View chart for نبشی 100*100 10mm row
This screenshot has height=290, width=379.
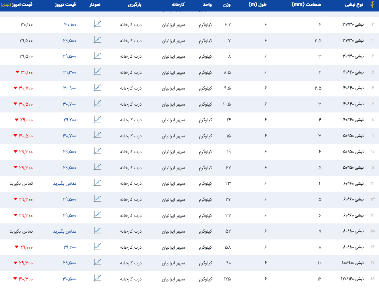click(x=97, y=262)
